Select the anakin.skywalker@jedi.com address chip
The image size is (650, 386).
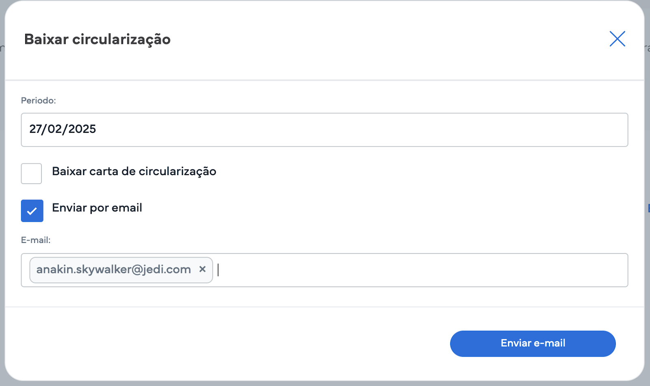point(114,269)
